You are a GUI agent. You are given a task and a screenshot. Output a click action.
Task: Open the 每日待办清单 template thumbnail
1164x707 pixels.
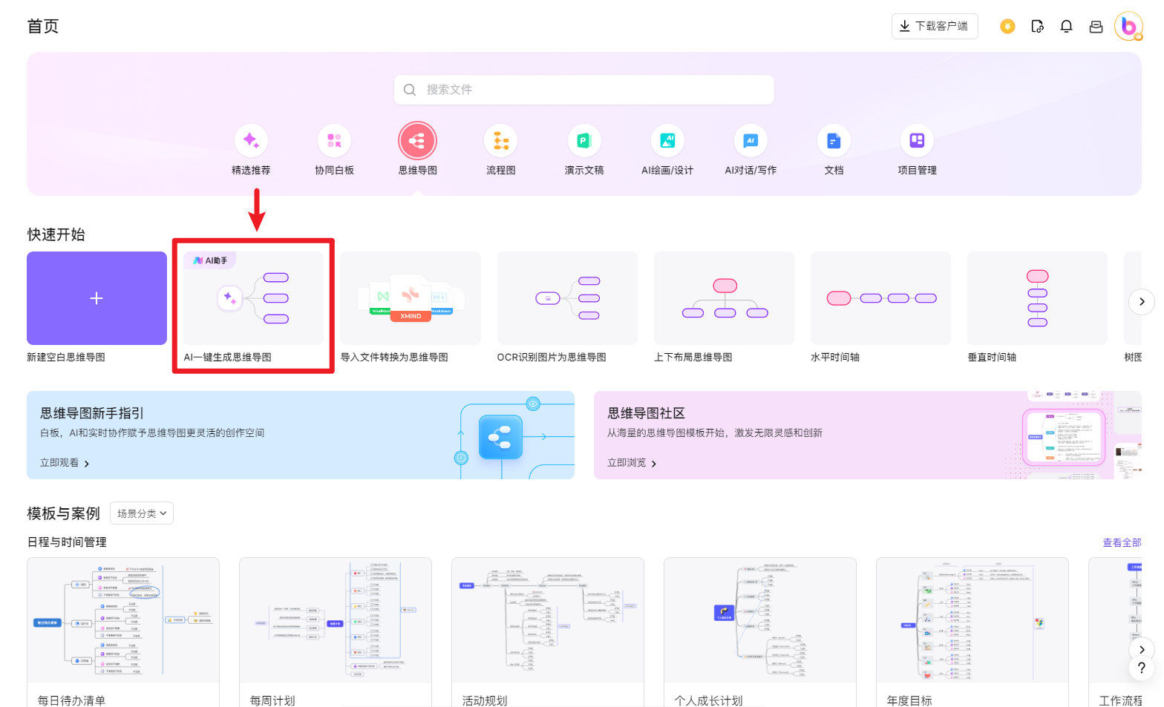pyautogui.click(x=123, y=620)
